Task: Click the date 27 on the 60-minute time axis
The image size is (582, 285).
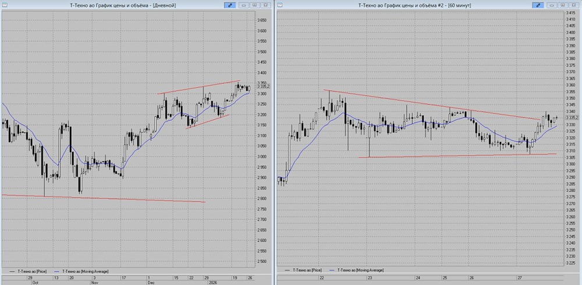Action: tap(520, 277)
